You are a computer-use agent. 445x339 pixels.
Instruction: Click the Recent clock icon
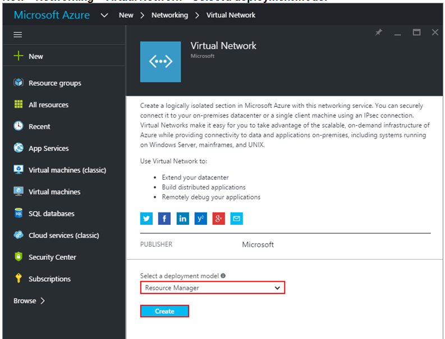pos(19,126)
